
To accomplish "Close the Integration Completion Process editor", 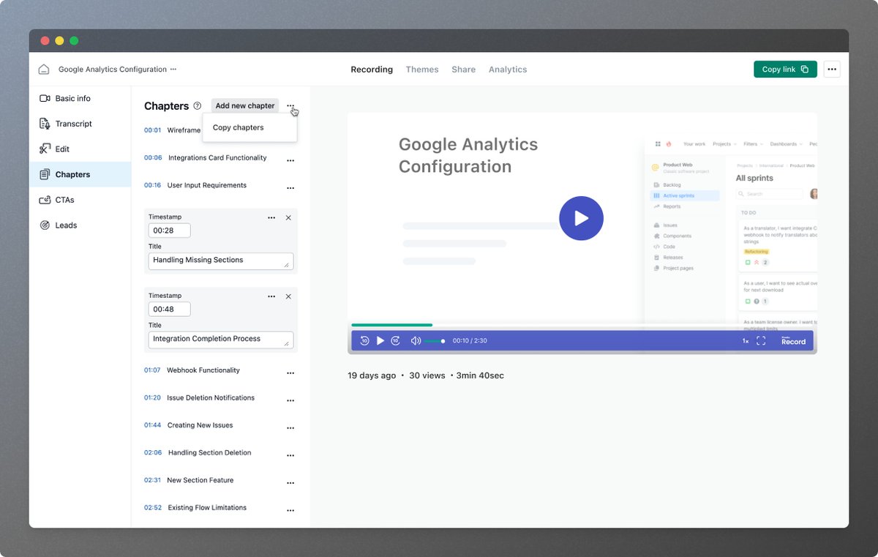I will 288,296.
